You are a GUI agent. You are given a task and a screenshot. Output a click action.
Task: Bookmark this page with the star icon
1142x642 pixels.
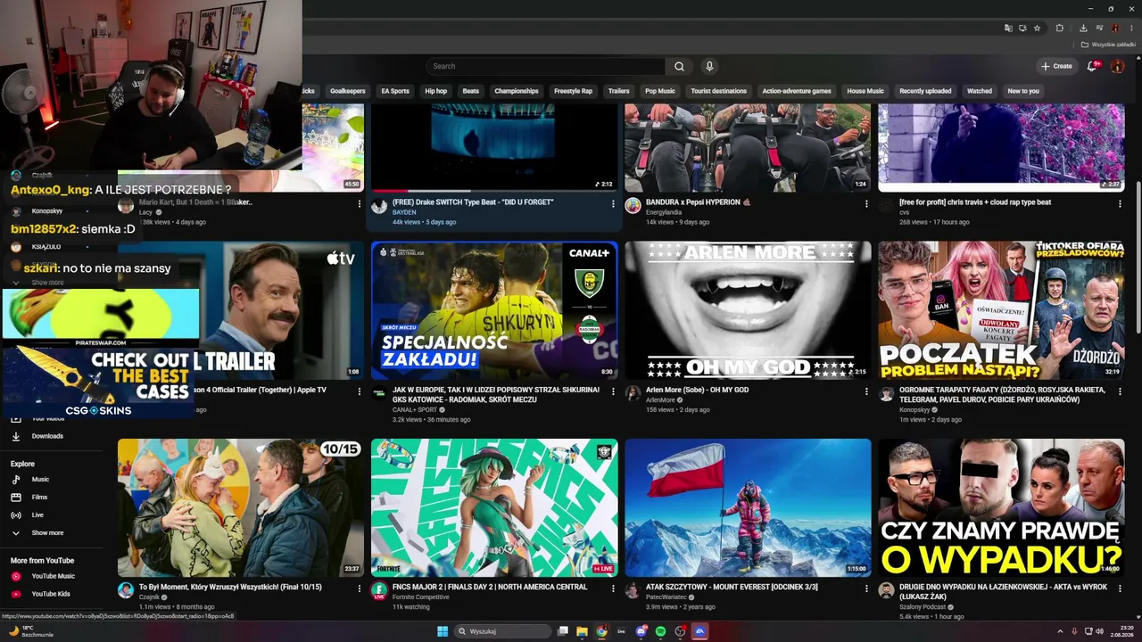point(1037,28)
